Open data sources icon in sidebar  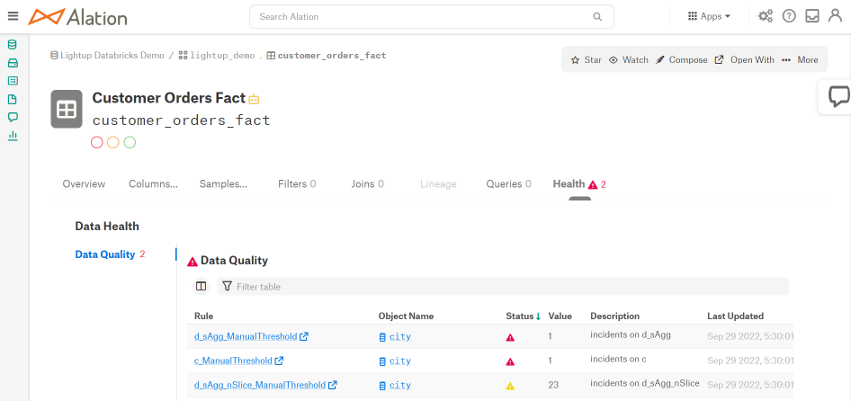13,44
